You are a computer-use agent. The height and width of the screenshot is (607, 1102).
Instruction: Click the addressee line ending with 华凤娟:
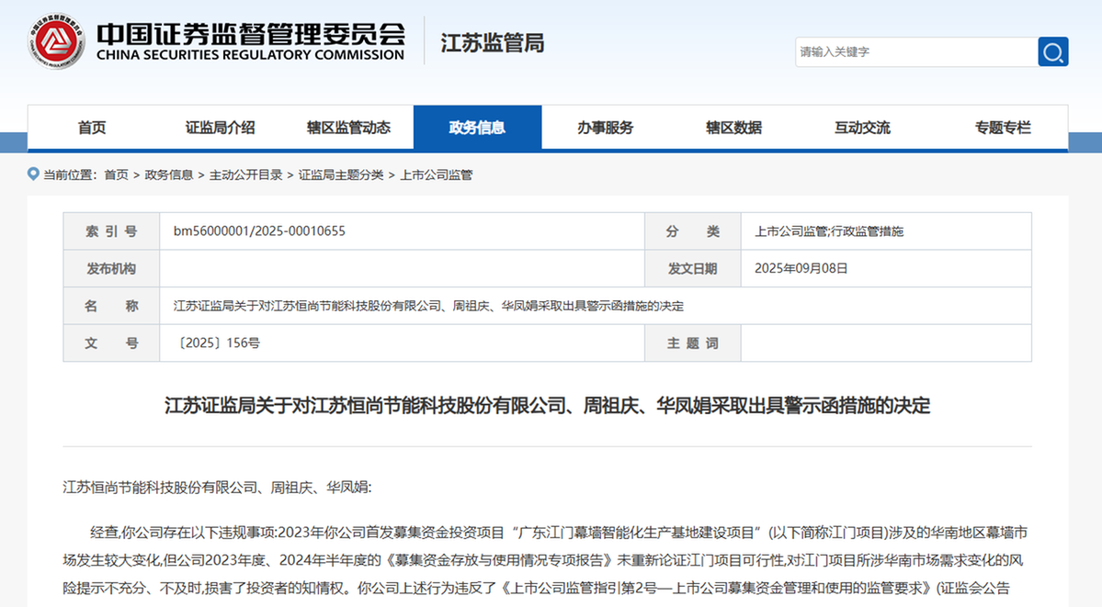(x=217, y=487)
